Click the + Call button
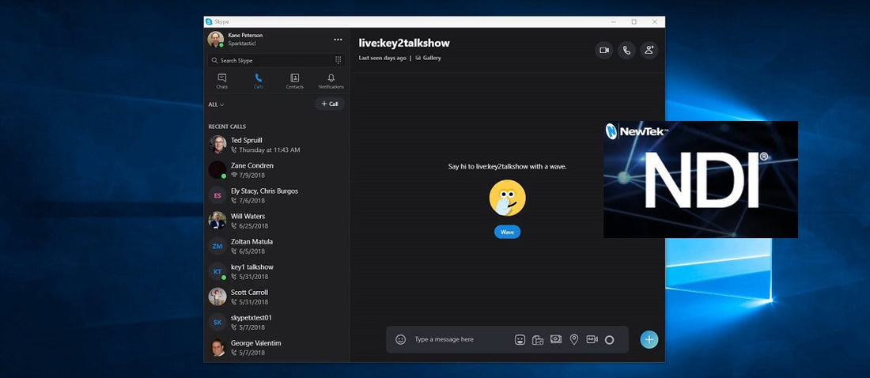This screenshot has height=378, width=870. coord(330,104)
